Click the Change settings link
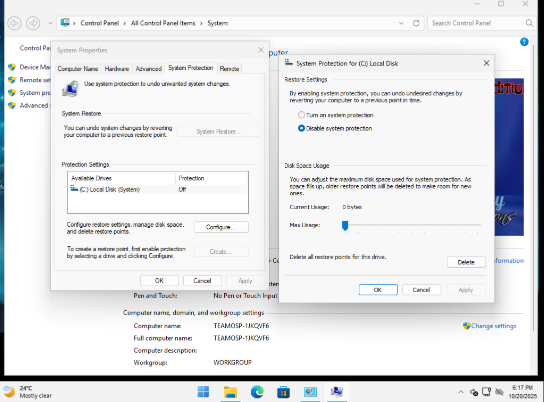Viewport: 544px width, 402px height. click(493, 326)
